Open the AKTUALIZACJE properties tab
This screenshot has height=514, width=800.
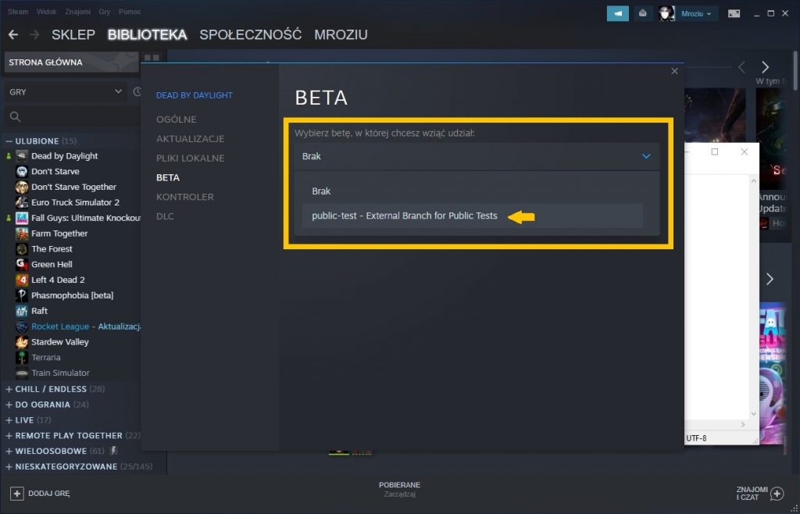click(191, 139)
